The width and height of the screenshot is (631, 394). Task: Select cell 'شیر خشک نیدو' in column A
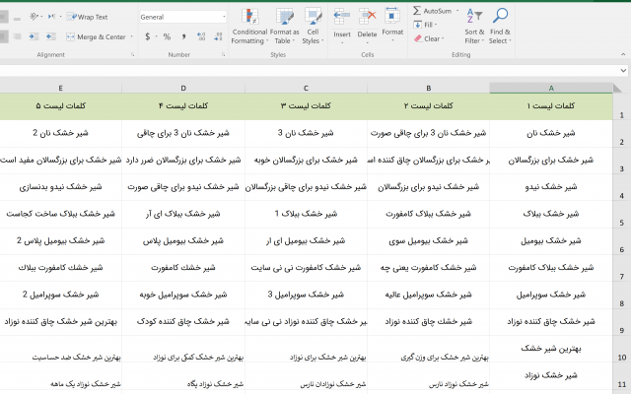coord(551,187)
